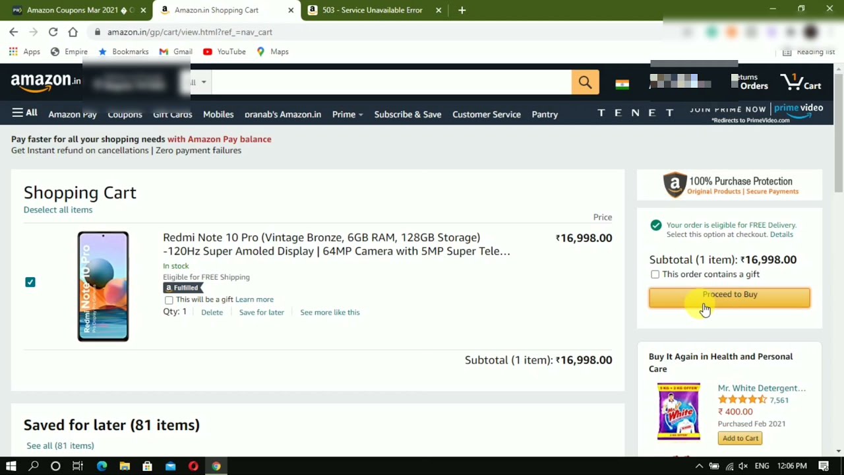This screenshot has width=844, height=475.
Task: Click Mr. White Detergent product thumbnail
Action: [678, 411]
